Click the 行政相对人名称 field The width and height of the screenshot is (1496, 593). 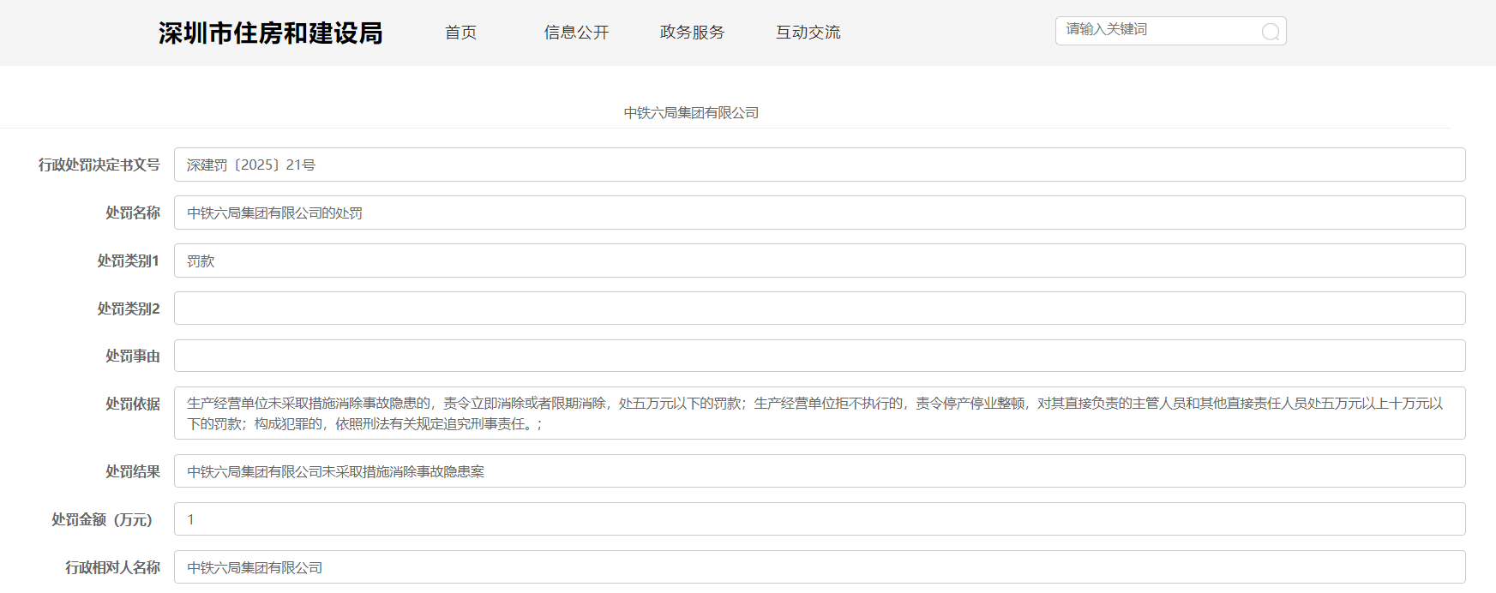pyautogui.click(x=819, y=567)
